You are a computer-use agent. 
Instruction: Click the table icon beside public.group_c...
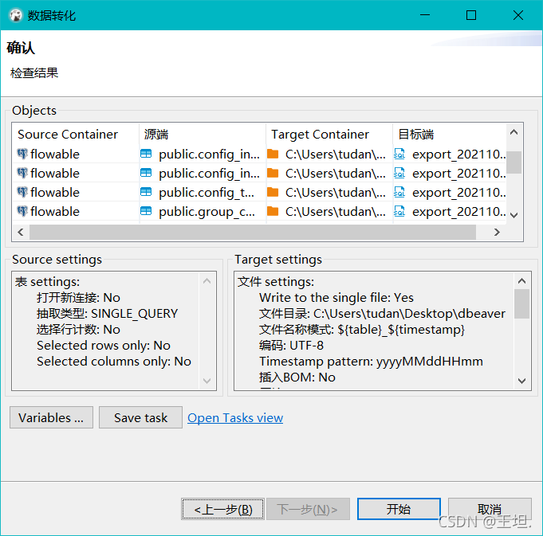(146, 211)
